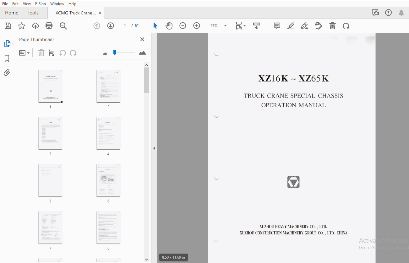Open the Bookmarks panel icon
The width and height of the screenshot is (409, 263).
pos(7,58)
